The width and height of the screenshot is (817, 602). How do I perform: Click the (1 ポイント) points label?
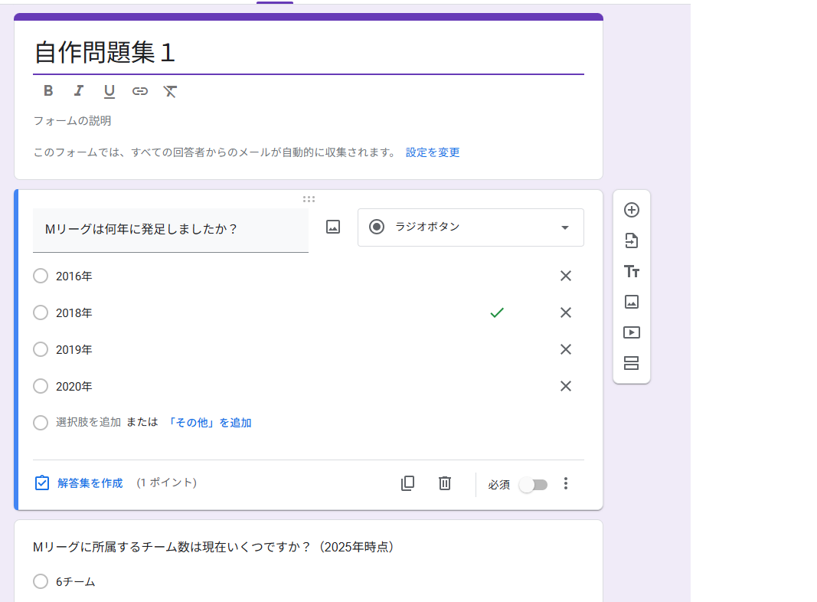click(x=167, y=483)
